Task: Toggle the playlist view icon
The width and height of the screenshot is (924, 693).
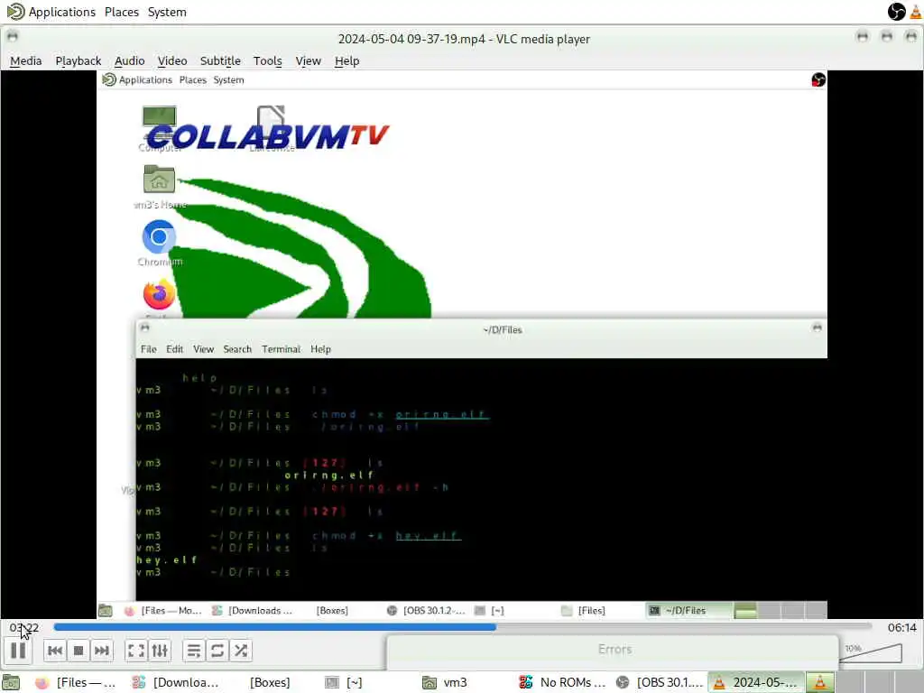Action: pos(193,651)
